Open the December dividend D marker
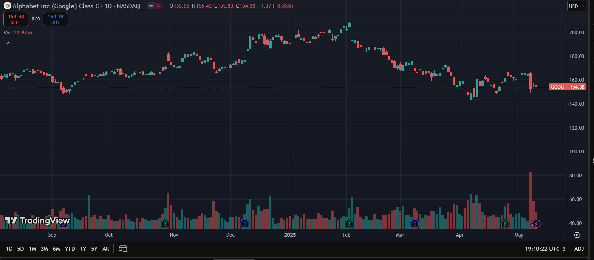Image resolution: width=594 pixels, height=260 pixels. pos(244,224)
